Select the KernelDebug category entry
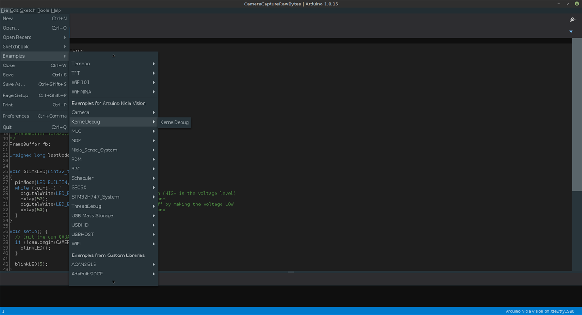This screenshot has height=315, width=582. point(113,122)
